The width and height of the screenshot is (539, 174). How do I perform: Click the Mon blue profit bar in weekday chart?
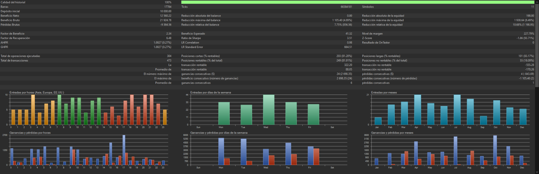pyautogui.click(x=221, y=152)
